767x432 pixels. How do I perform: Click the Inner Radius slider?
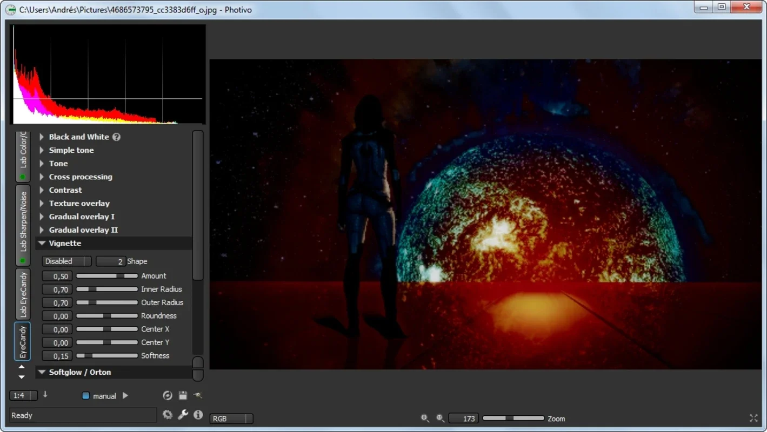[107, 289]
